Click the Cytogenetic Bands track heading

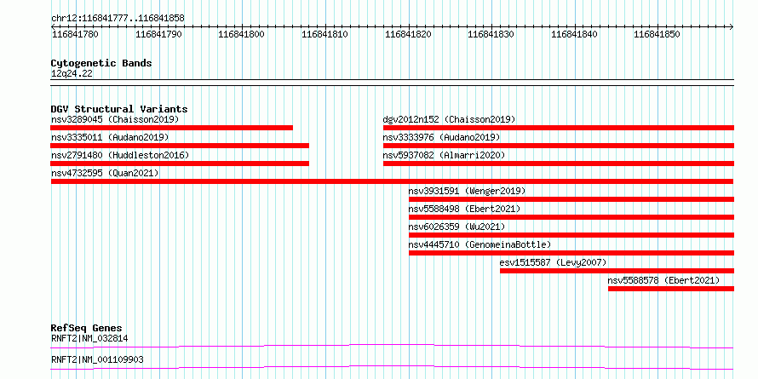tap(101, 63)
